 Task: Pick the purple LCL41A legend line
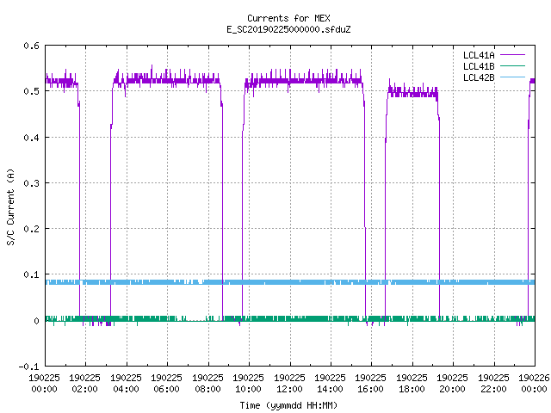click(x=512, y=55)
